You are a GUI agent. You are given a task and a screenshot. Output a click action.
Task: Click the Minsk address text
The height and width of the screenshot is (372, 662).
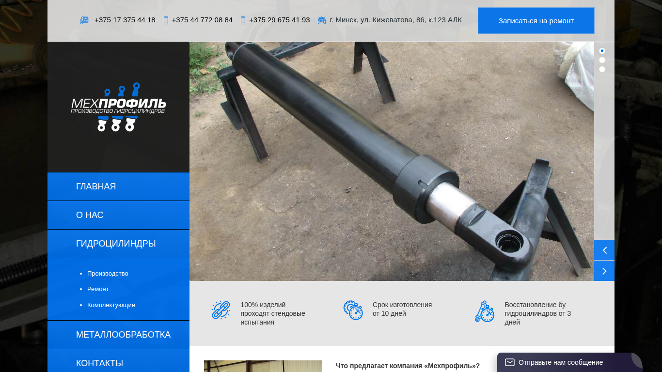coord(395,20)
